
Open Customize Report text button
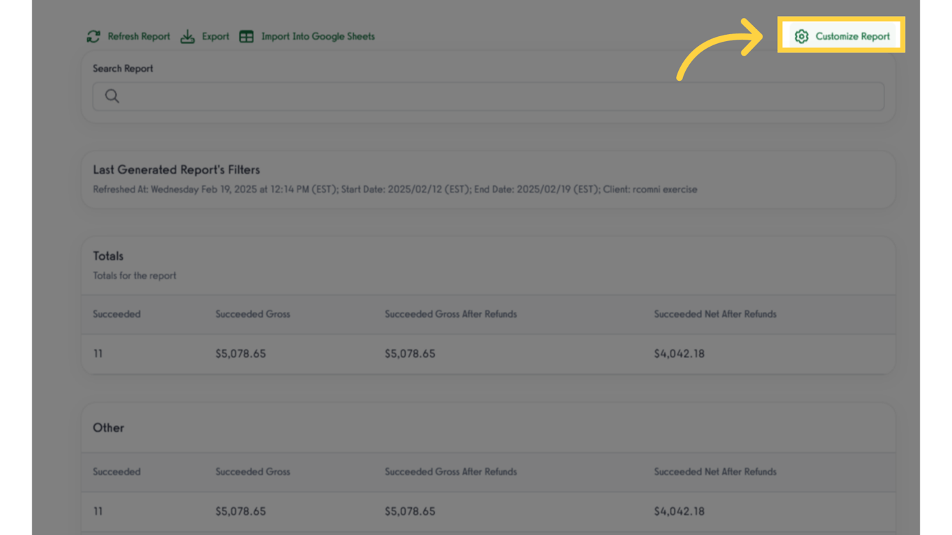[x=852, y=36]
